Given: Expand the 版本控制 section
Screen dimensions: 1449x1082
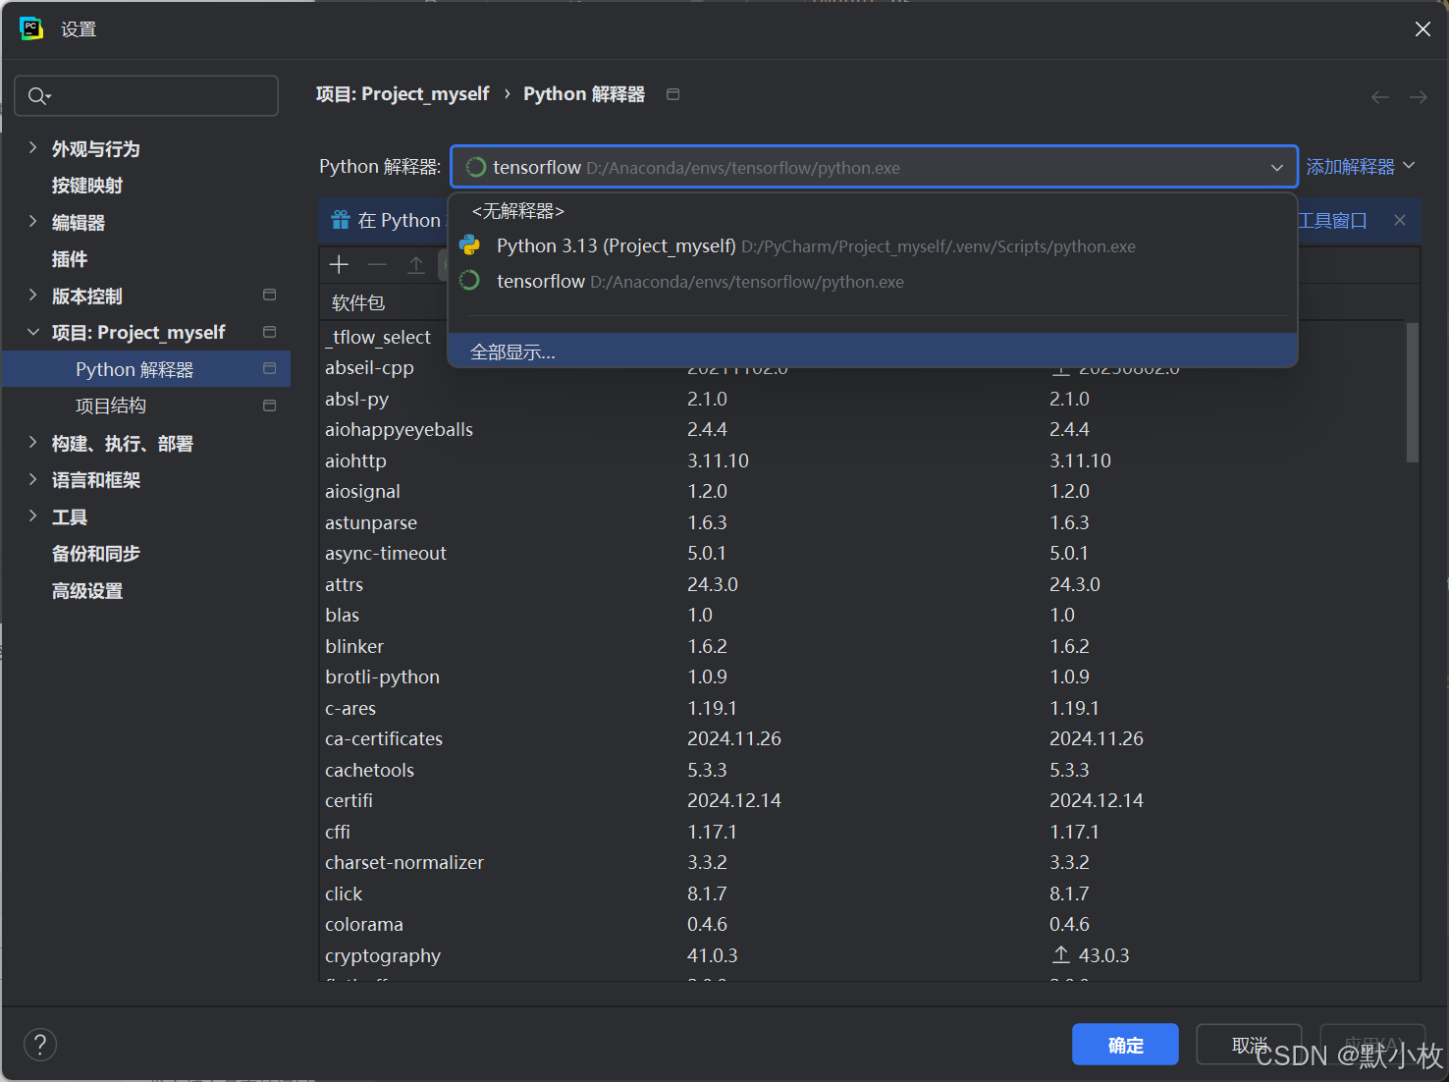Looking at the screenshot, I should tap(32, 295).
